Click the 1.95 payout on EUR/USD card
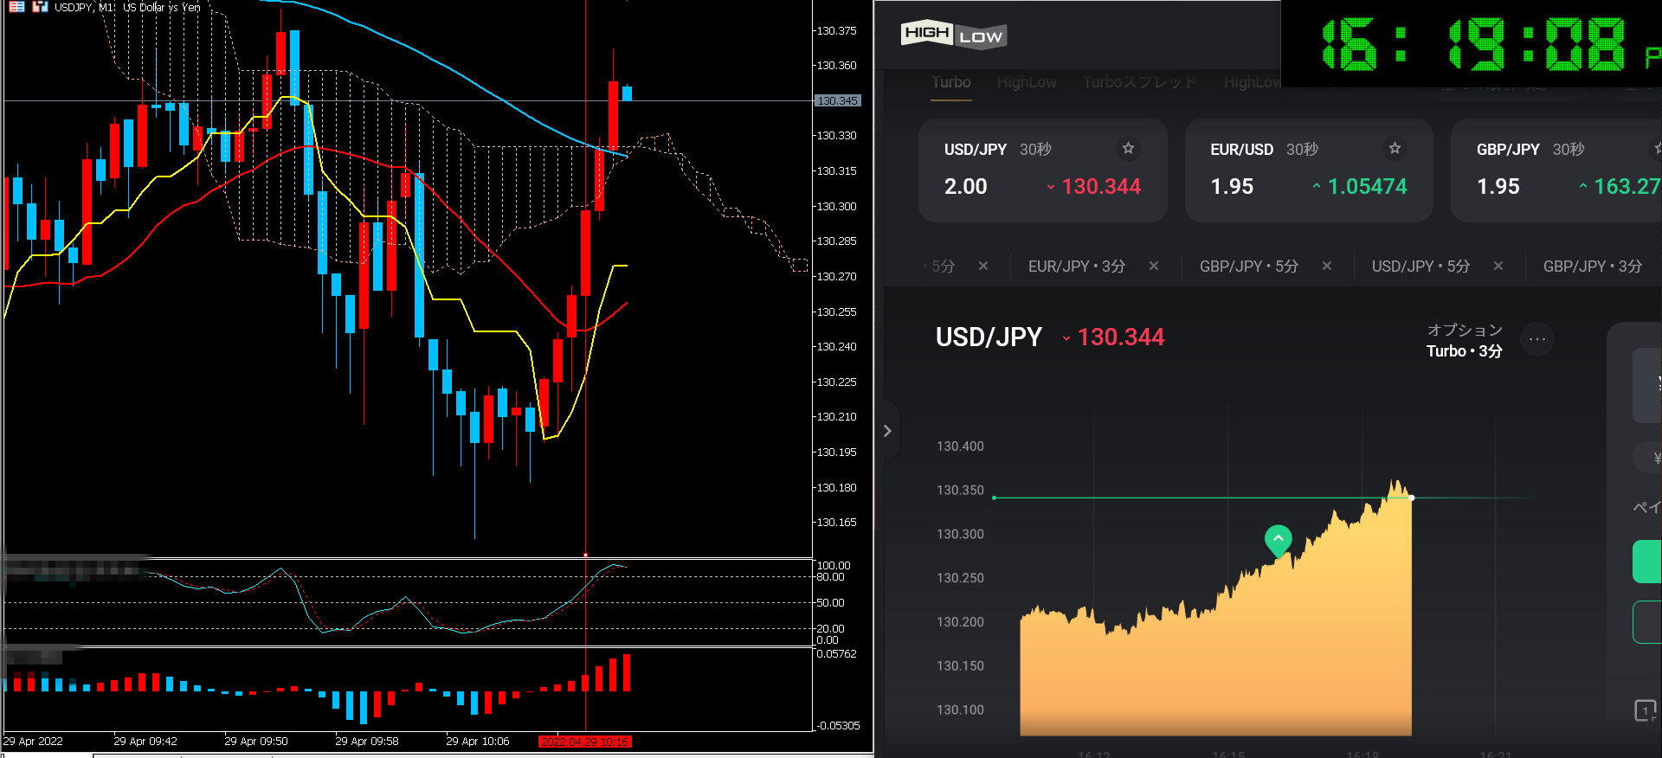The image size is (1662, 758). 1232,187
